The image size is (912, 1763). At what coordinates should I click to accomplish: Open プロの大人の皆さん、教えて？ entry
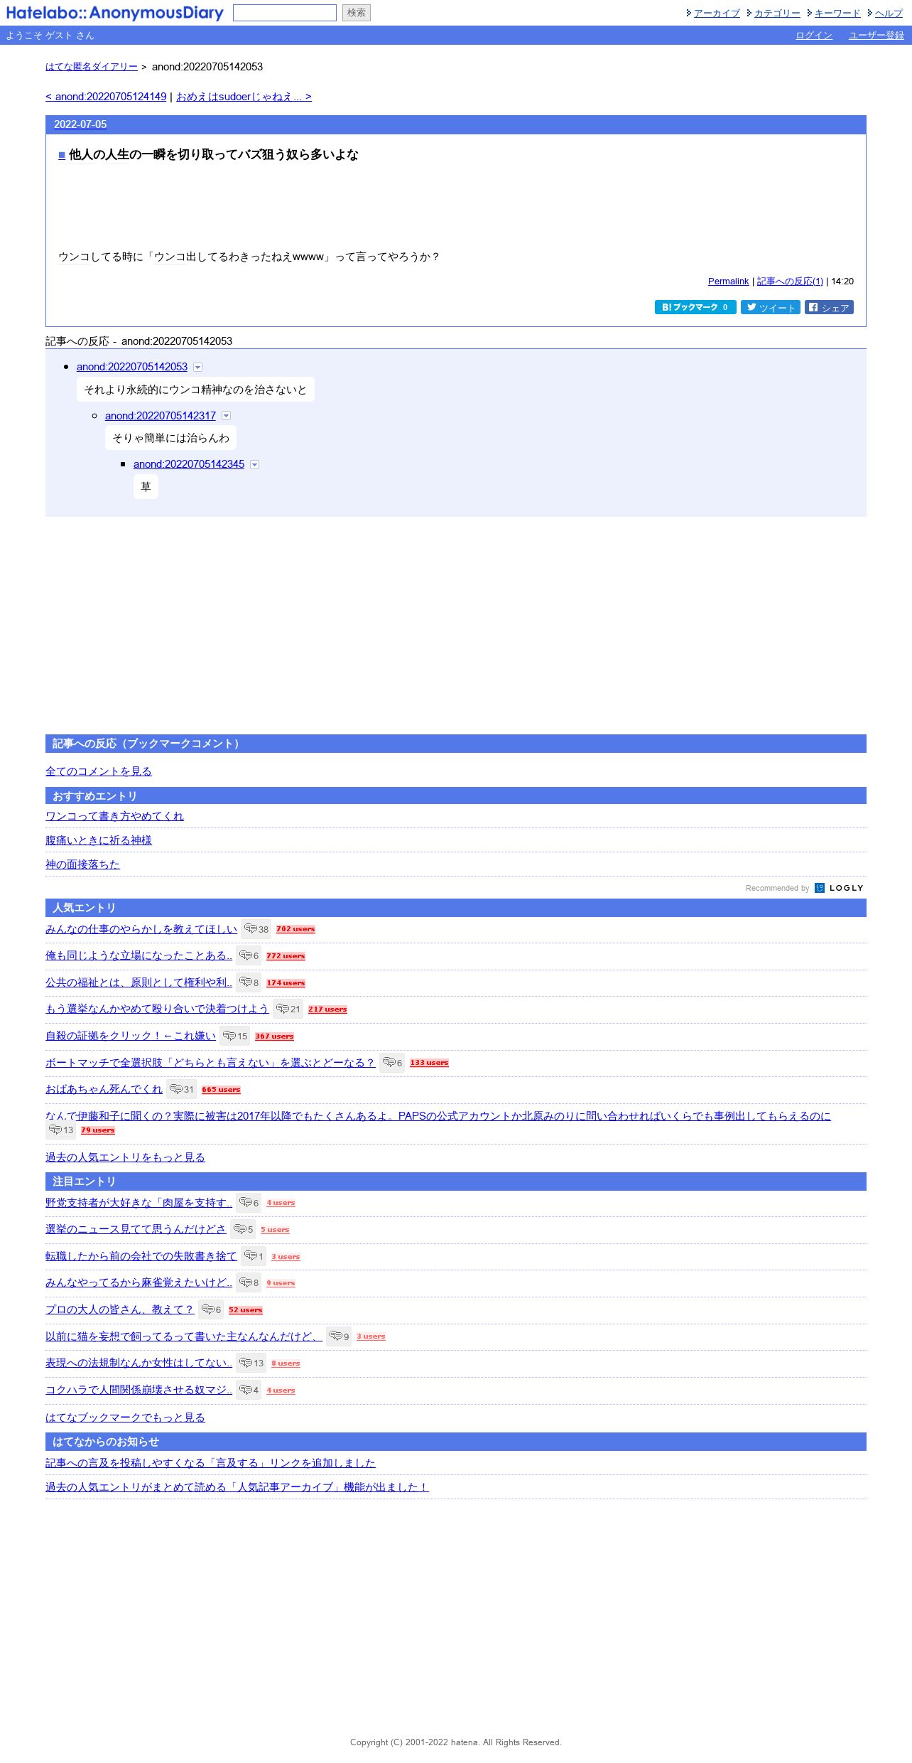120,1309
